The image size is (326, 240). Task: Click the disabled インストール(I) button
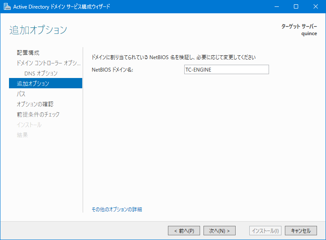tap(265, 231)
